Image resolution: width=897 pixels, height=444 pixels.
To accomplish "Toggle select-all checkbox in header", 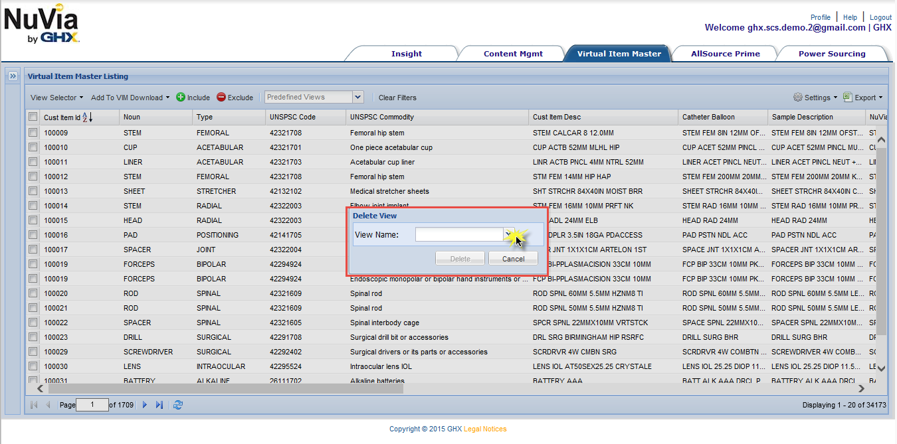I will click(x=33, y=117).
